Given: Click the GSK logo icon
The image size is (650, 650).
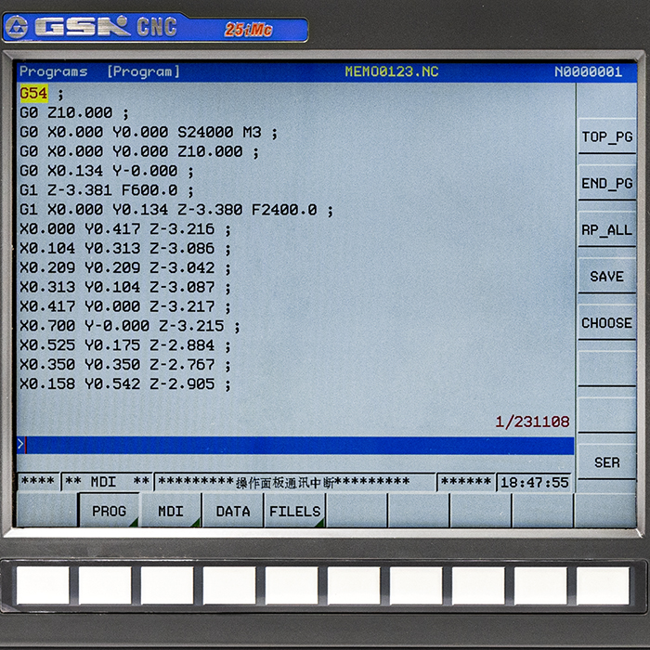Looking at the screenshot, I should 16,28.
